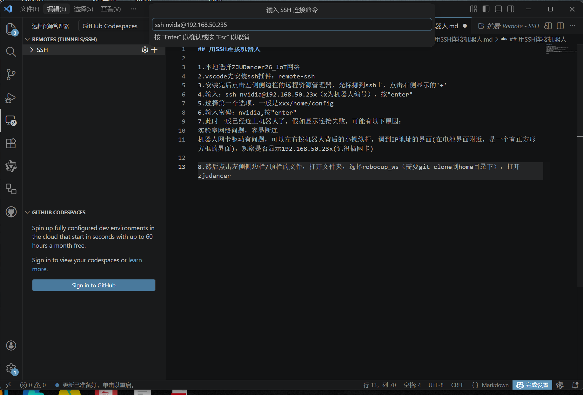Open the Explorer view in activity bar

click(x=11, y=29)
